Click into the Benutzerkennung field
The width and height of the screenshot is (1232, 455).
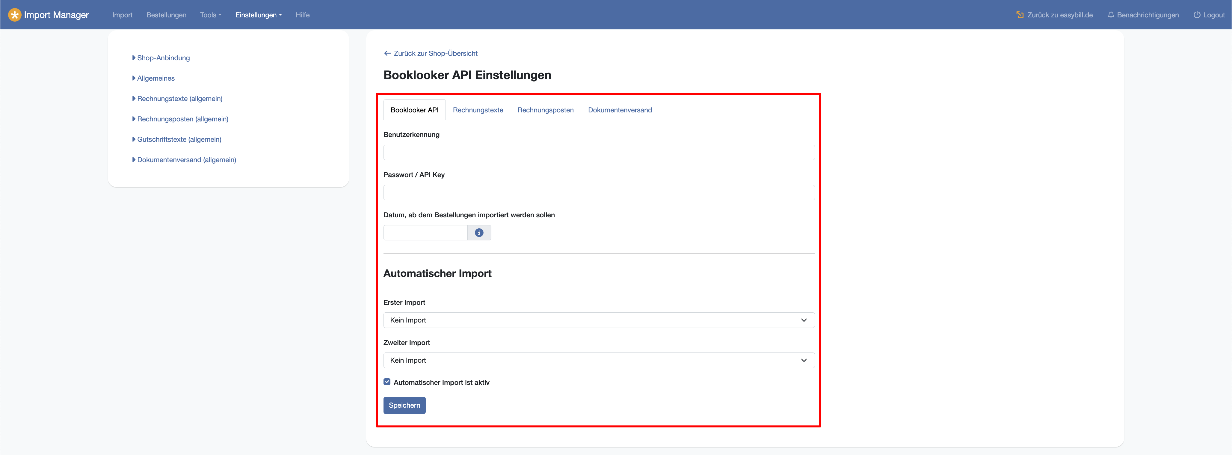[598, 153]
